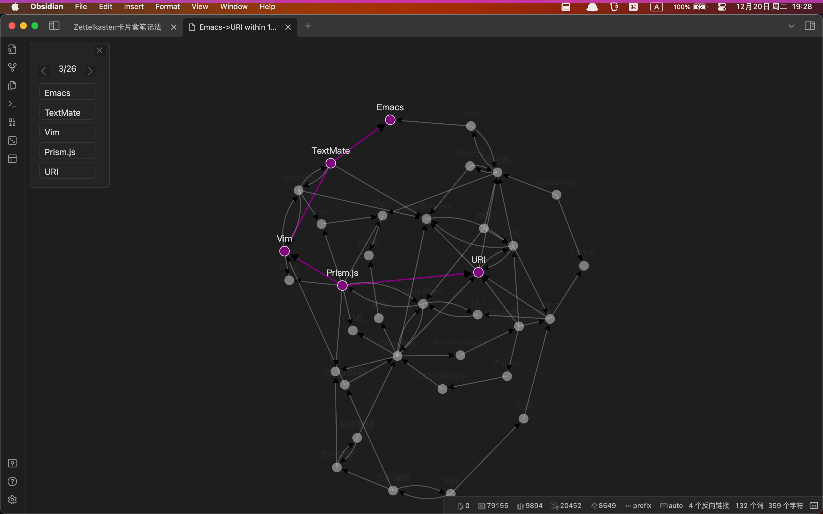The image size is (823, 514).
Task: Open Obsidian settings gear icon
Action: 12,499
